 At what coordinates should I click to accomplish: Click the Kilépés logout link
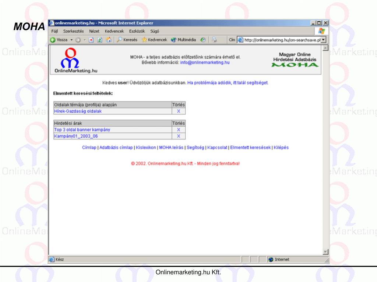pos(281,148)
